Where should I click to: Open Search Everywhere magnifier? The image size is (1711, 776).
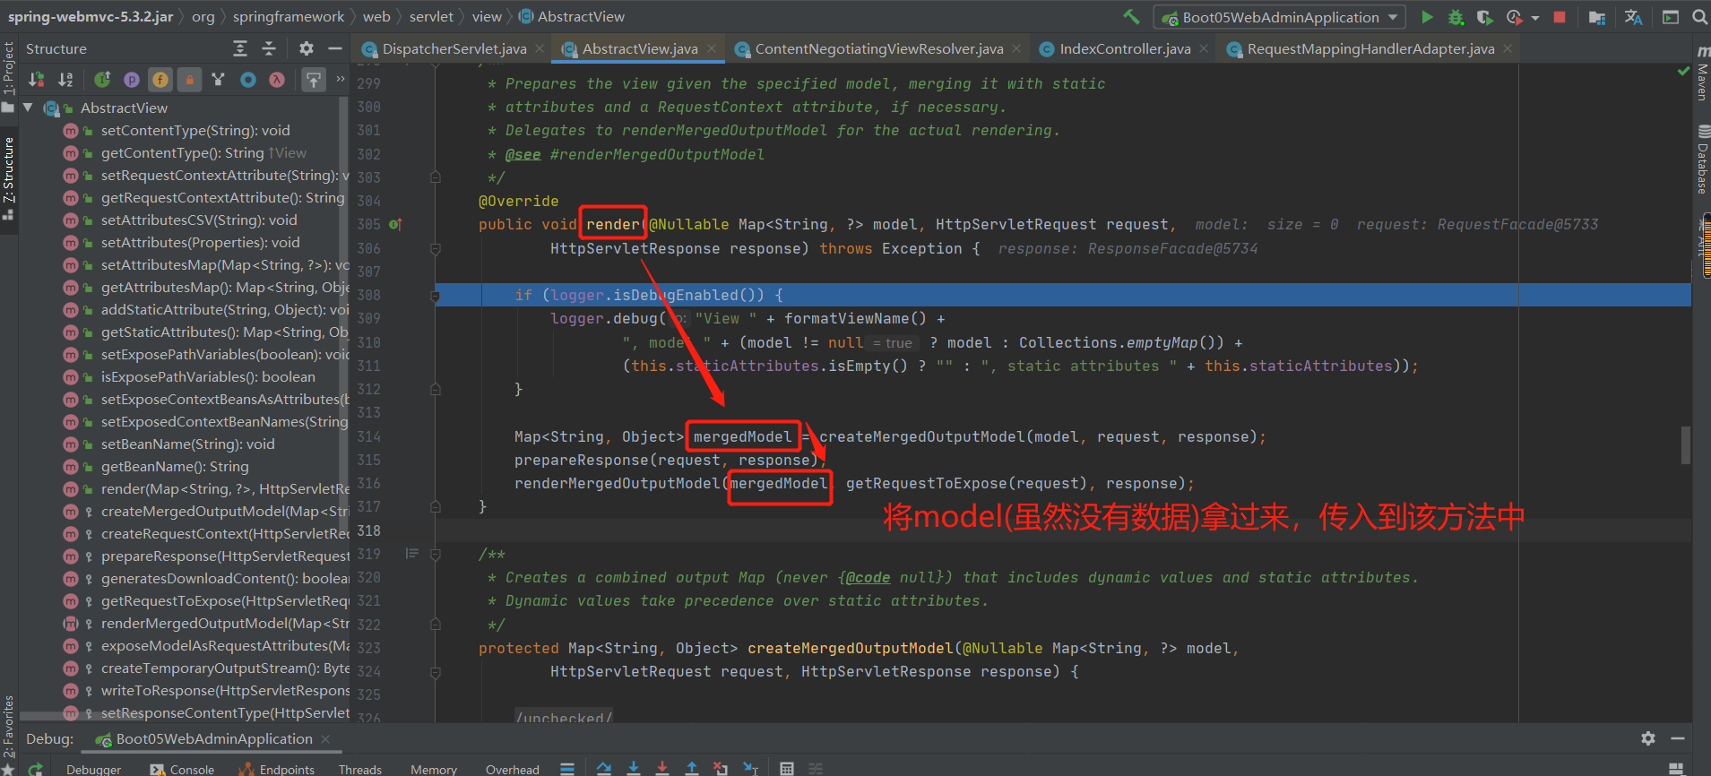1699,17
